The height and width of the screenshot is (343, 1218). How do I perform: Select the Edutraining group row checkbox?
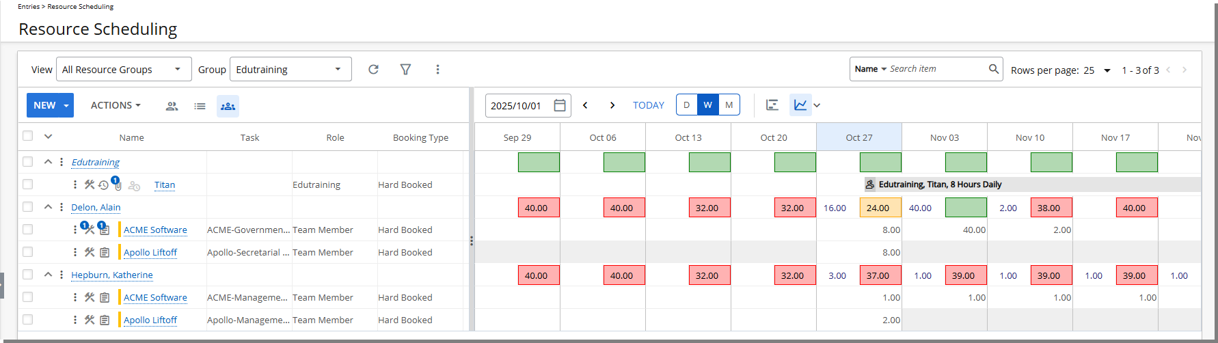pos(27,162)
